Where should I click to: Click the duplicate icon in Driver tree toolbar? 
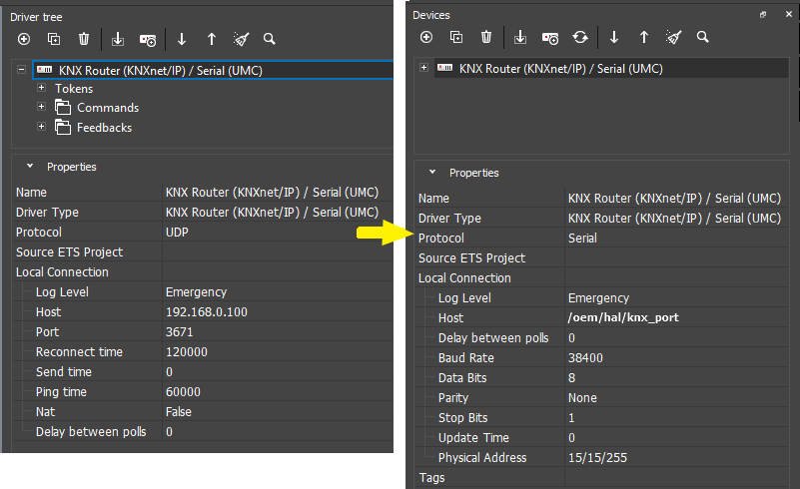point(54,39)
